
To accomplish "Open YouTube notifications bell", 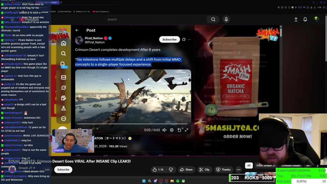I will [x=305, y=19].
